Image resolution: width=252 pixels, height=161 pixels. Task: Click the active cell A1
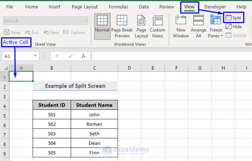[21, 76]
